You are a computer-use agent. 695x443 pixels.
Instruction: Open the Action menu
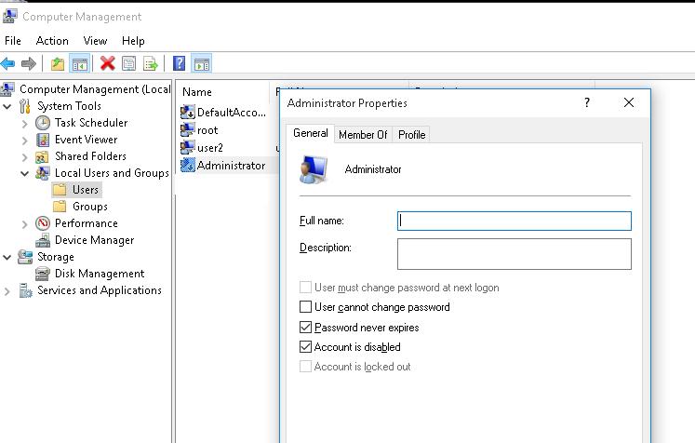pos(52,41)
